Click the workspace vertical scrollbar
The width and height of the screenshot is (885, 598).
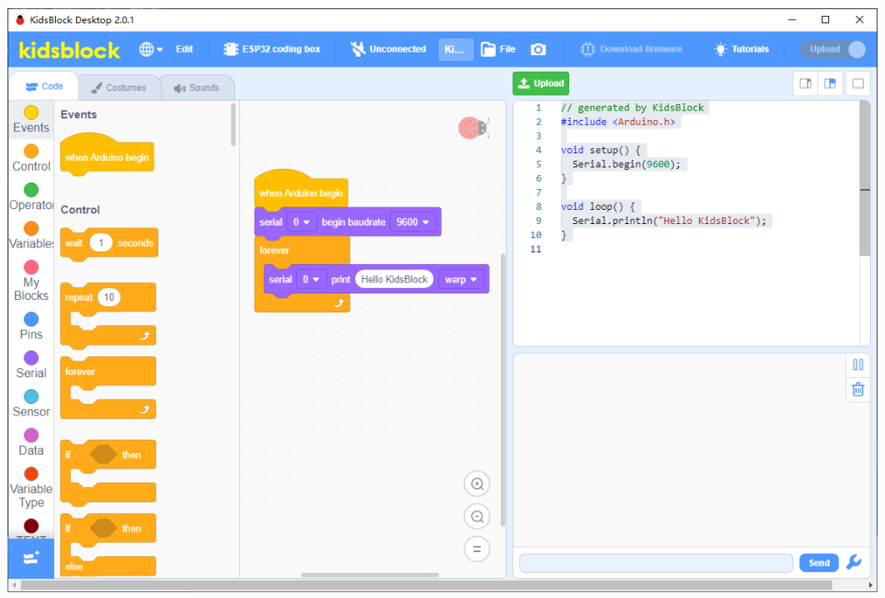click(x=502, y=390)
